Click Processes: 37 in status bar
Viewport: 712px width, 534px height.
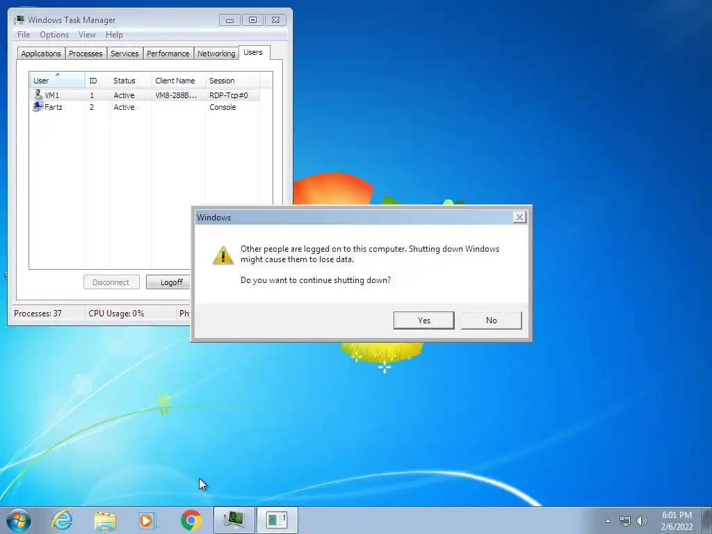pyautogui.click(x=38, y=314)
